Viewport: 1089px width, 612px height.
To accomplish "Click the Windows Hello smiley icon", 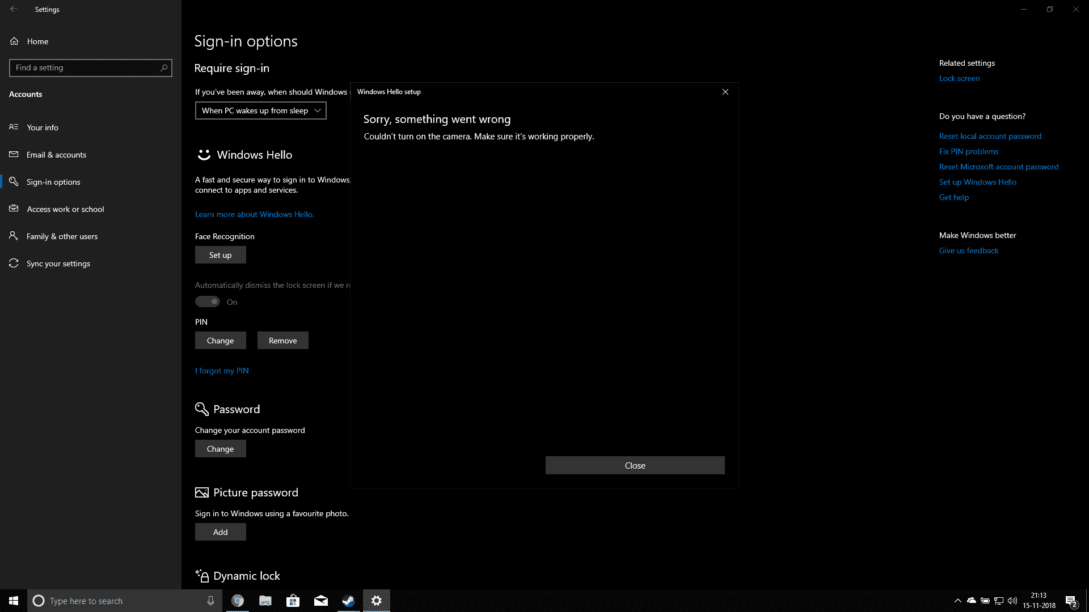I will point(204,155).
